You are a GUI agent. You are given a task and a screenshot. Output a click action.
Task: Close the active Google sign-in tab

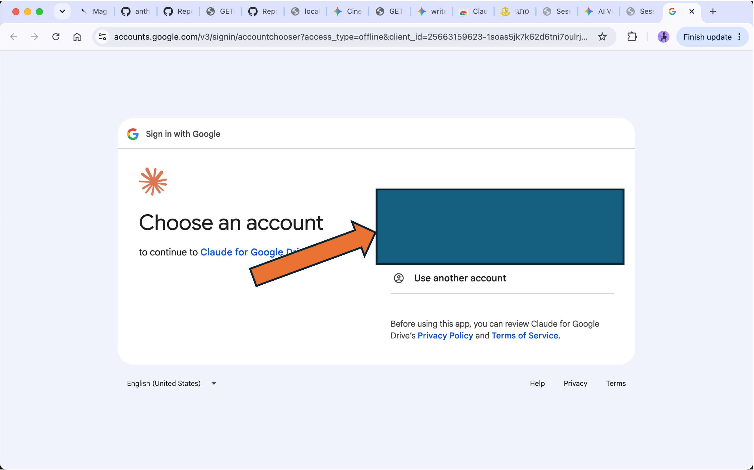691,12
